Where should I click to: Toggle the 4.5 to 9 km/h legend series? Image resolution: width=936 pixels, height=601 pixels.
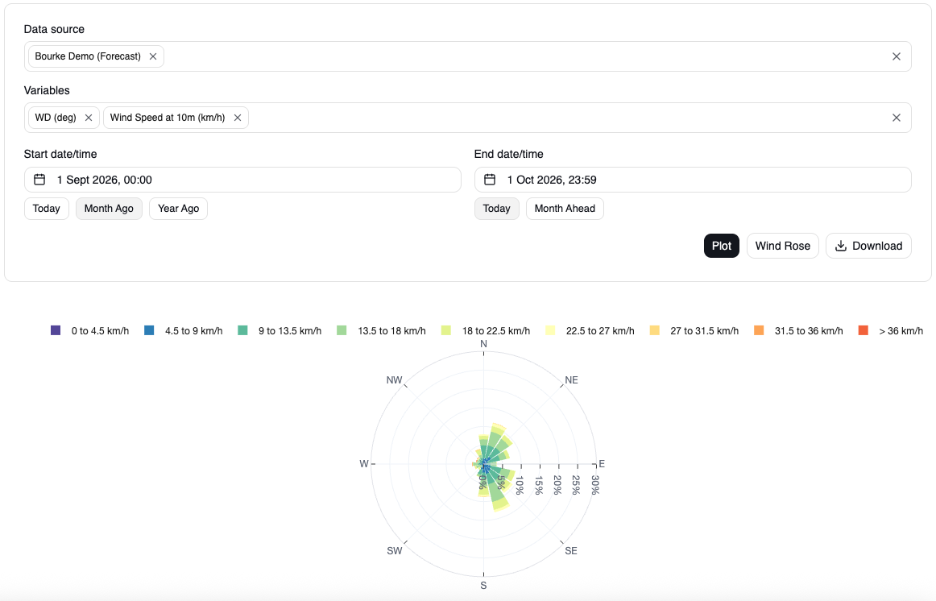pos(184,330)
